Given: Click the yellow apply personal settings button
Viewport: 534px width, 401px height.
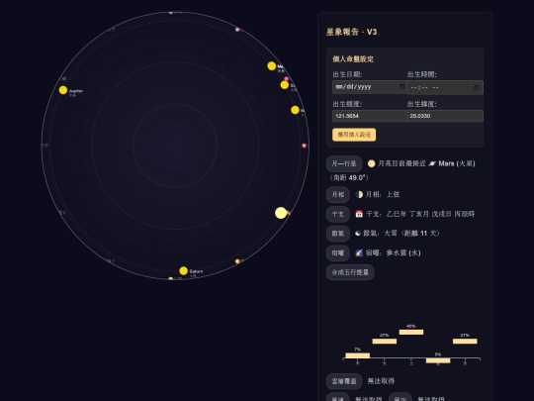Looking at the screenshot, I should pyautogui.click(x=354, y=135).
